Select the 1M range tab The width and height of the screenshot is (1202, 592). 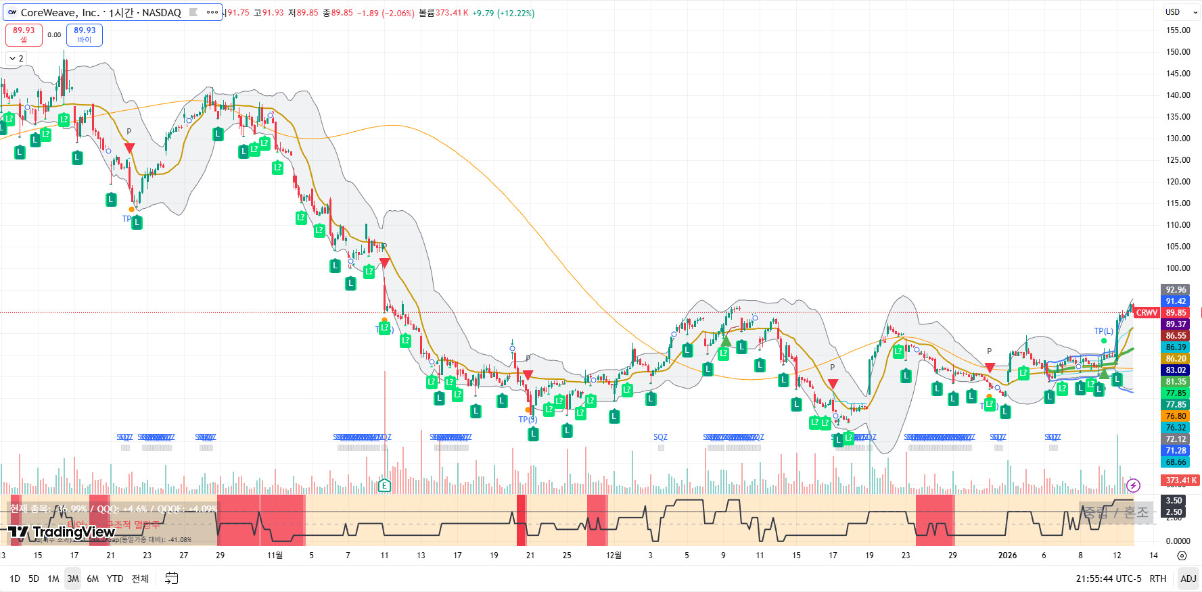(x=53, y=578)
